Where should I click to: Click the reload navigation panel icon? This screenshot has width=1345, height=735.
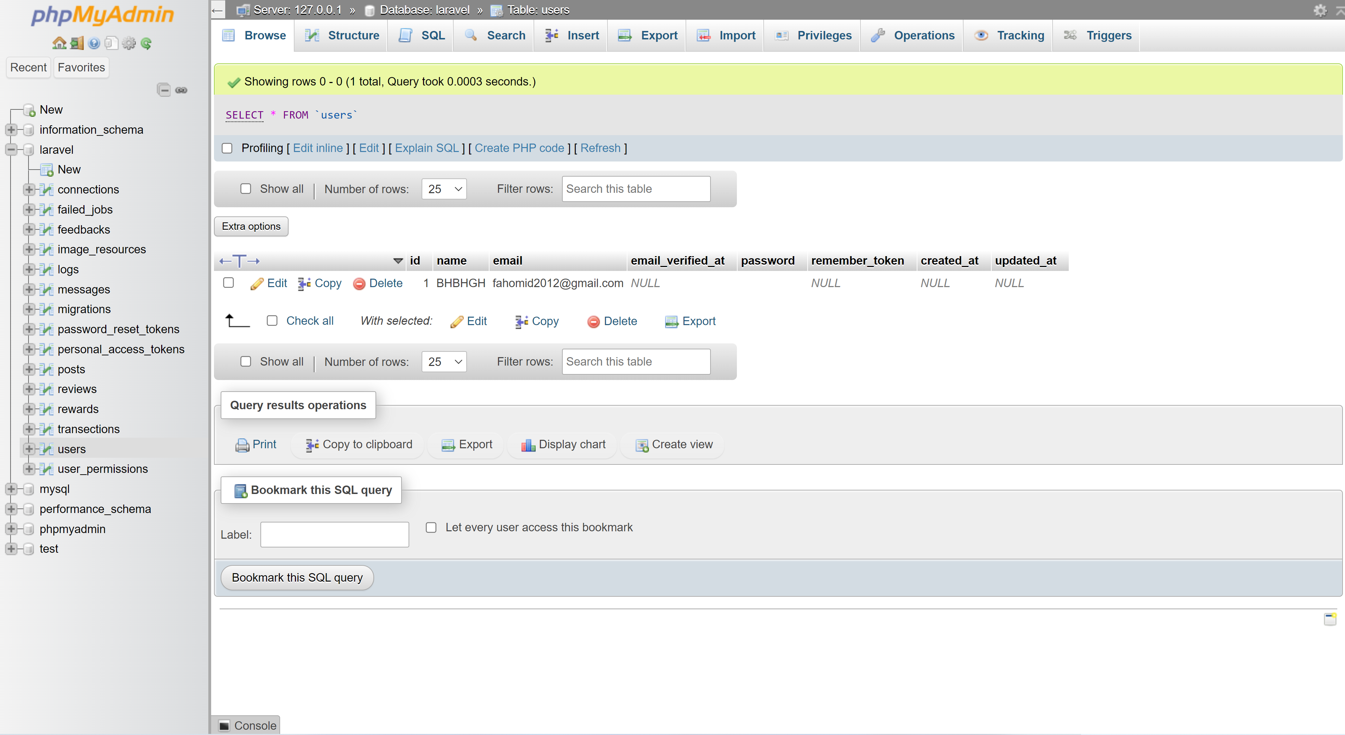pos(146,43)
